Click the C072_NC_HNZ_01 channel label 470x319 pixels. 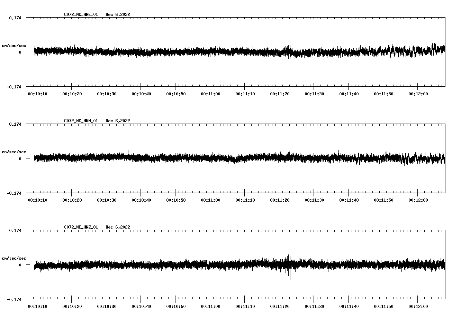(x=80, y=227)
